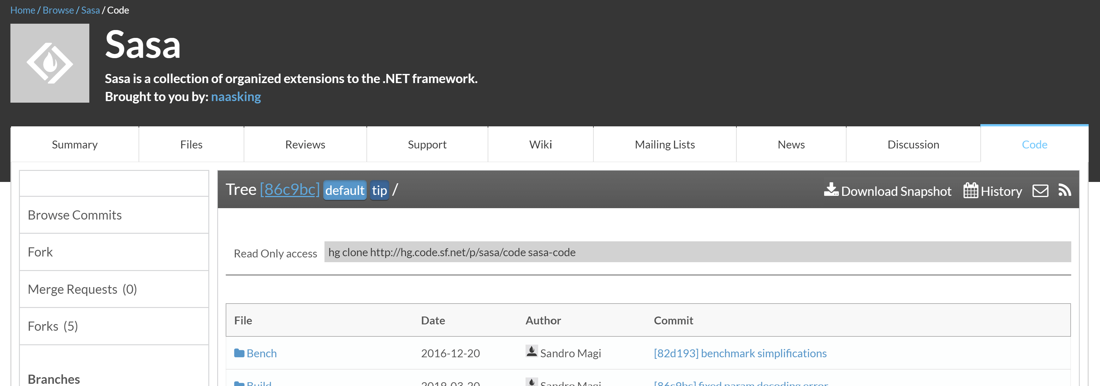Open the RSS feed icon
The width and height of the screenshot is (1100, 386).
coord(1064,190)
